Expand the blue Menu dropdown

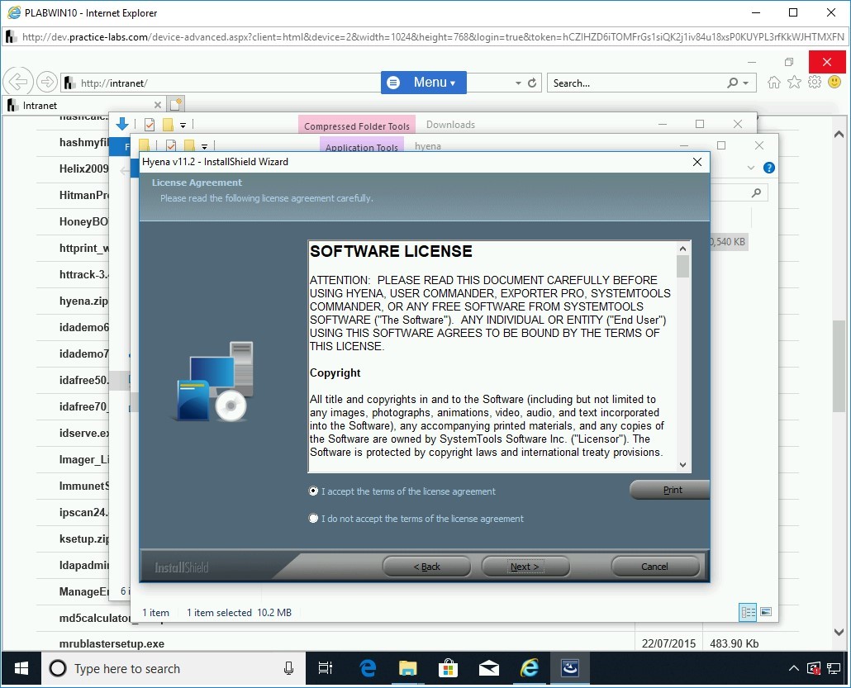pos(424,83)
